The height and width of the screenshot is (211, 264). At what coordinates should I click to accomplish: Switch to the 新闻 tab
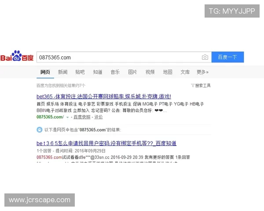click(62, 72)
